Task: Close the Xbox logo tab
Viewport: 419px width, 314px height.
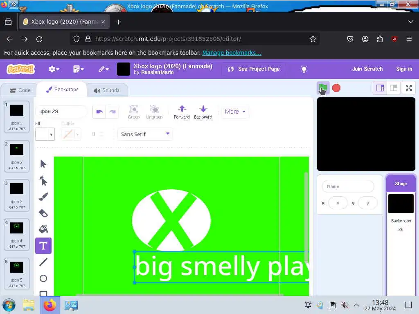Action: 103,22
